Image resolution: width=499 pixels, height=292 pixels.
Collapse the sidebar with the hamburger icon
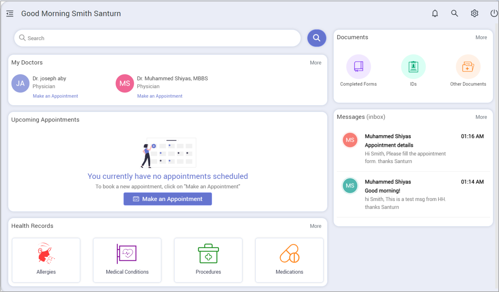[10, 13]
